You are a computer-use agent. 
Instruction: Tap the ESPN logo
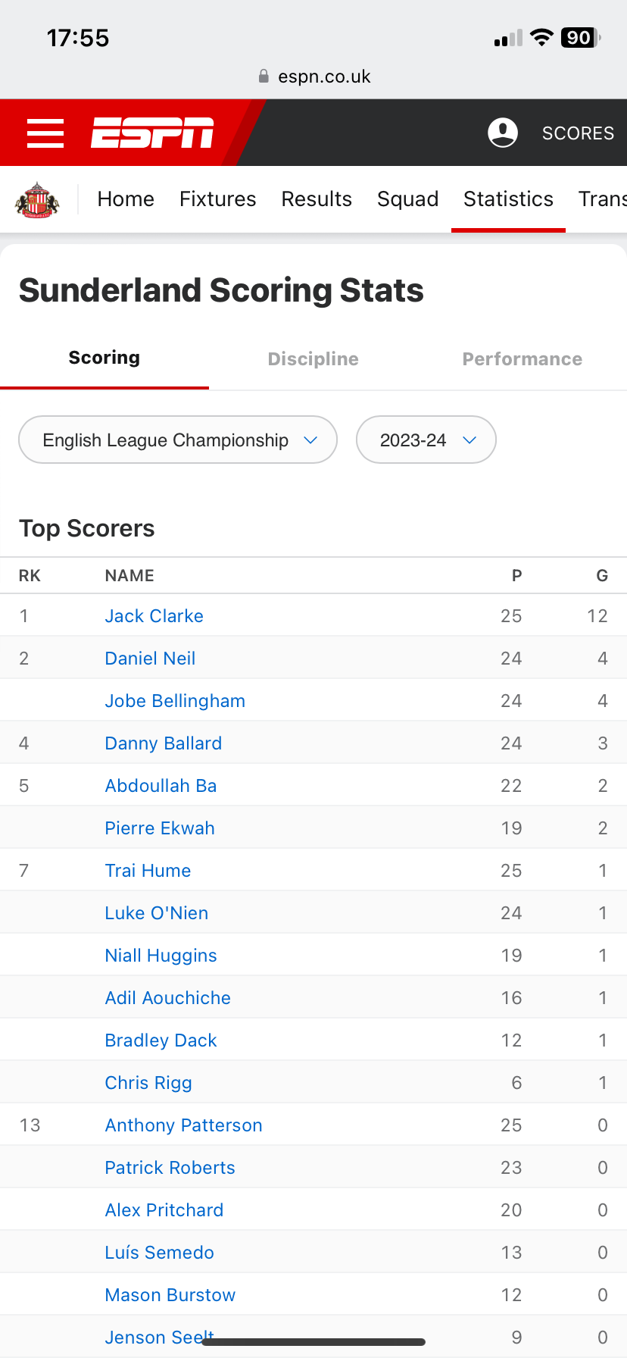click(x=153, y=133)
